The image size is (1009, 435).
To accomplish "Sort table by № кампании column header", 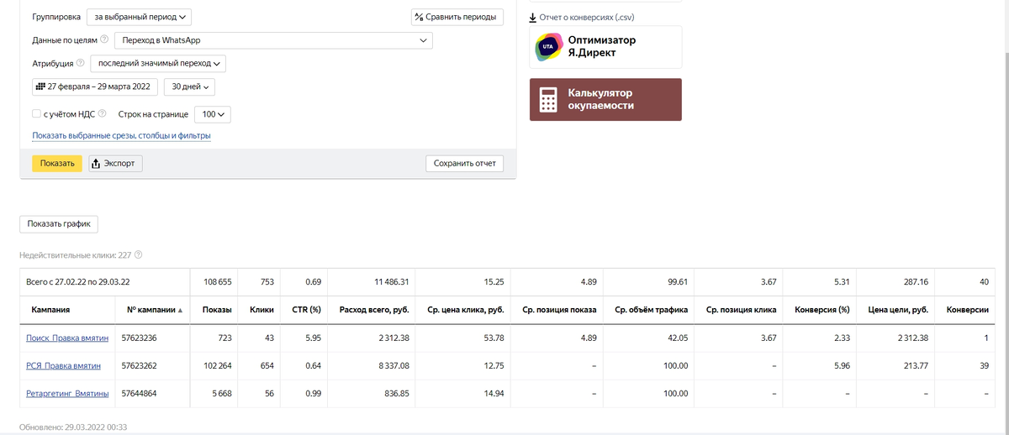I will (x=156, y=310).
